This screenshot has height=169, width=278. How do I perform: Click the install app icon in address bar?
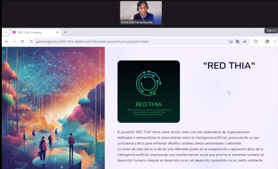230,41
